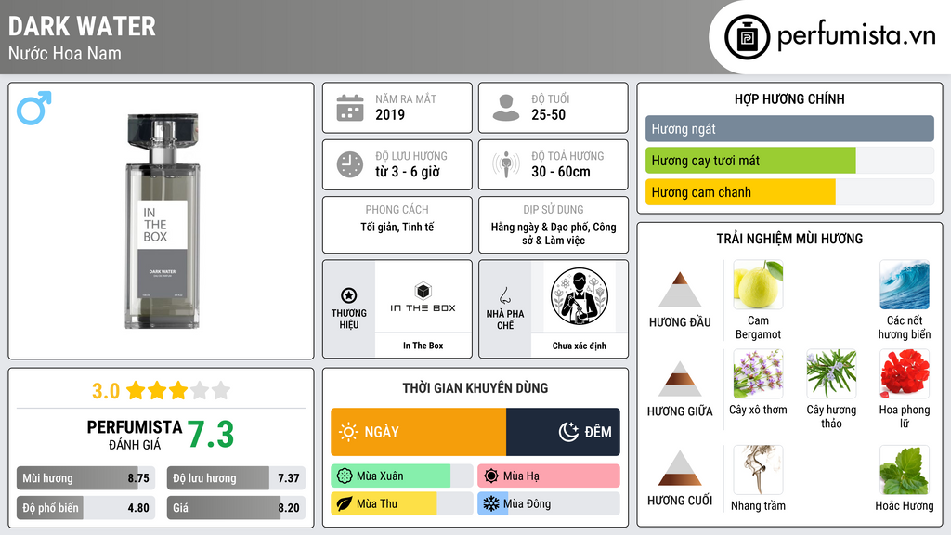This screenshot has width=951, height=535.
Task: Select the Cam Bergamot note image
Action: 758,284
